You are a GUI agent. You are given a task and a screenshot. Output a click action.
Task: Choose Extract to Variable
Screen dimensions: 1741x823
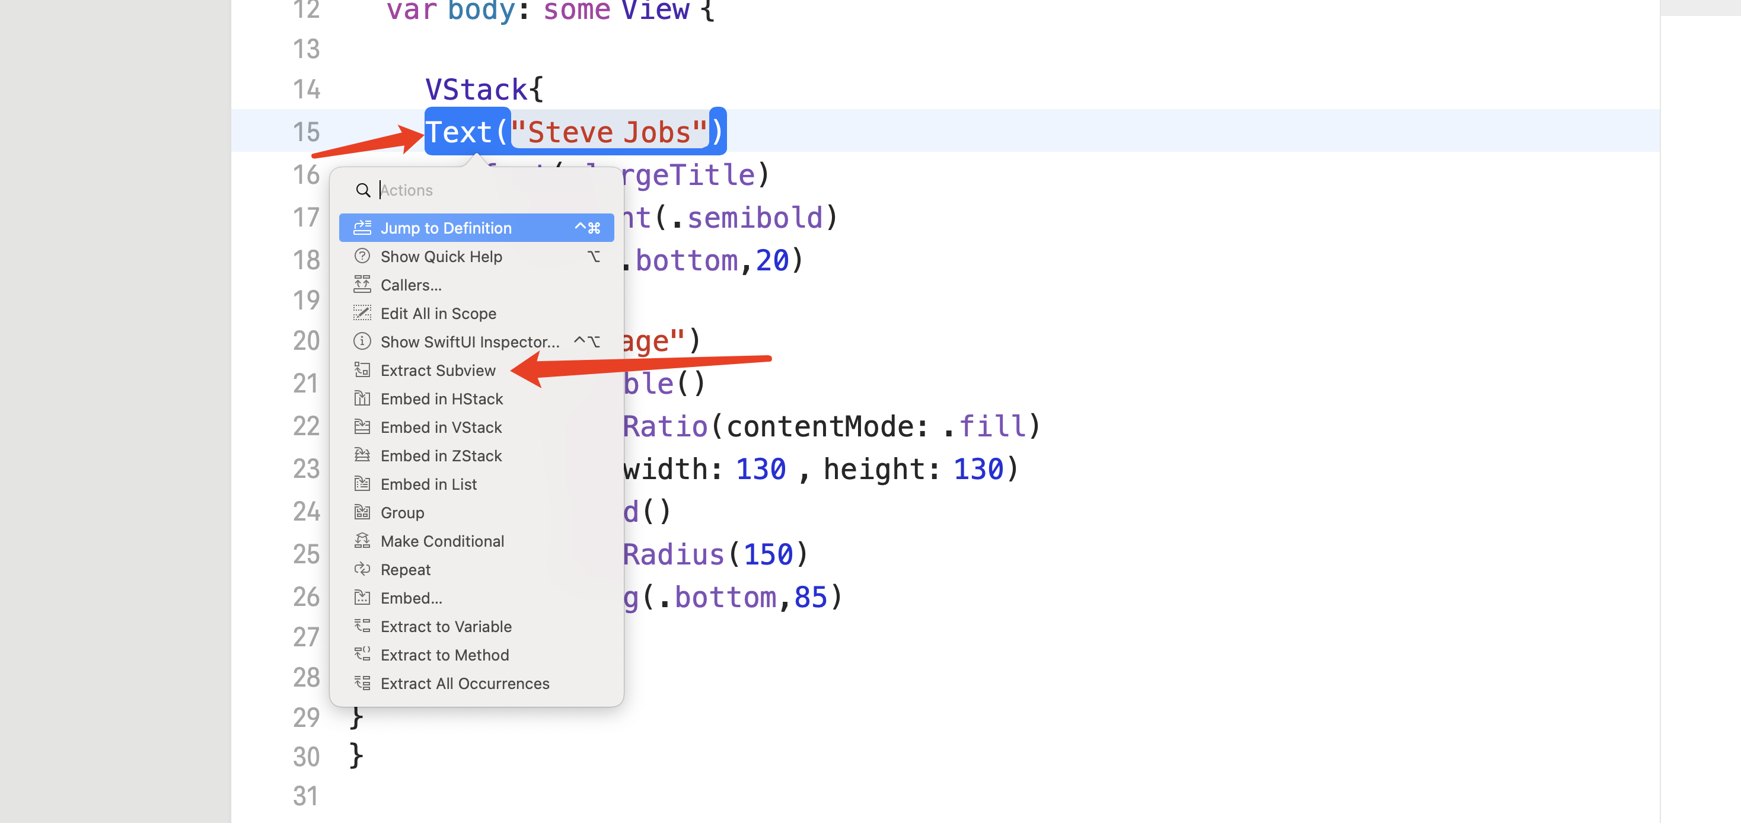click(445, 626)
